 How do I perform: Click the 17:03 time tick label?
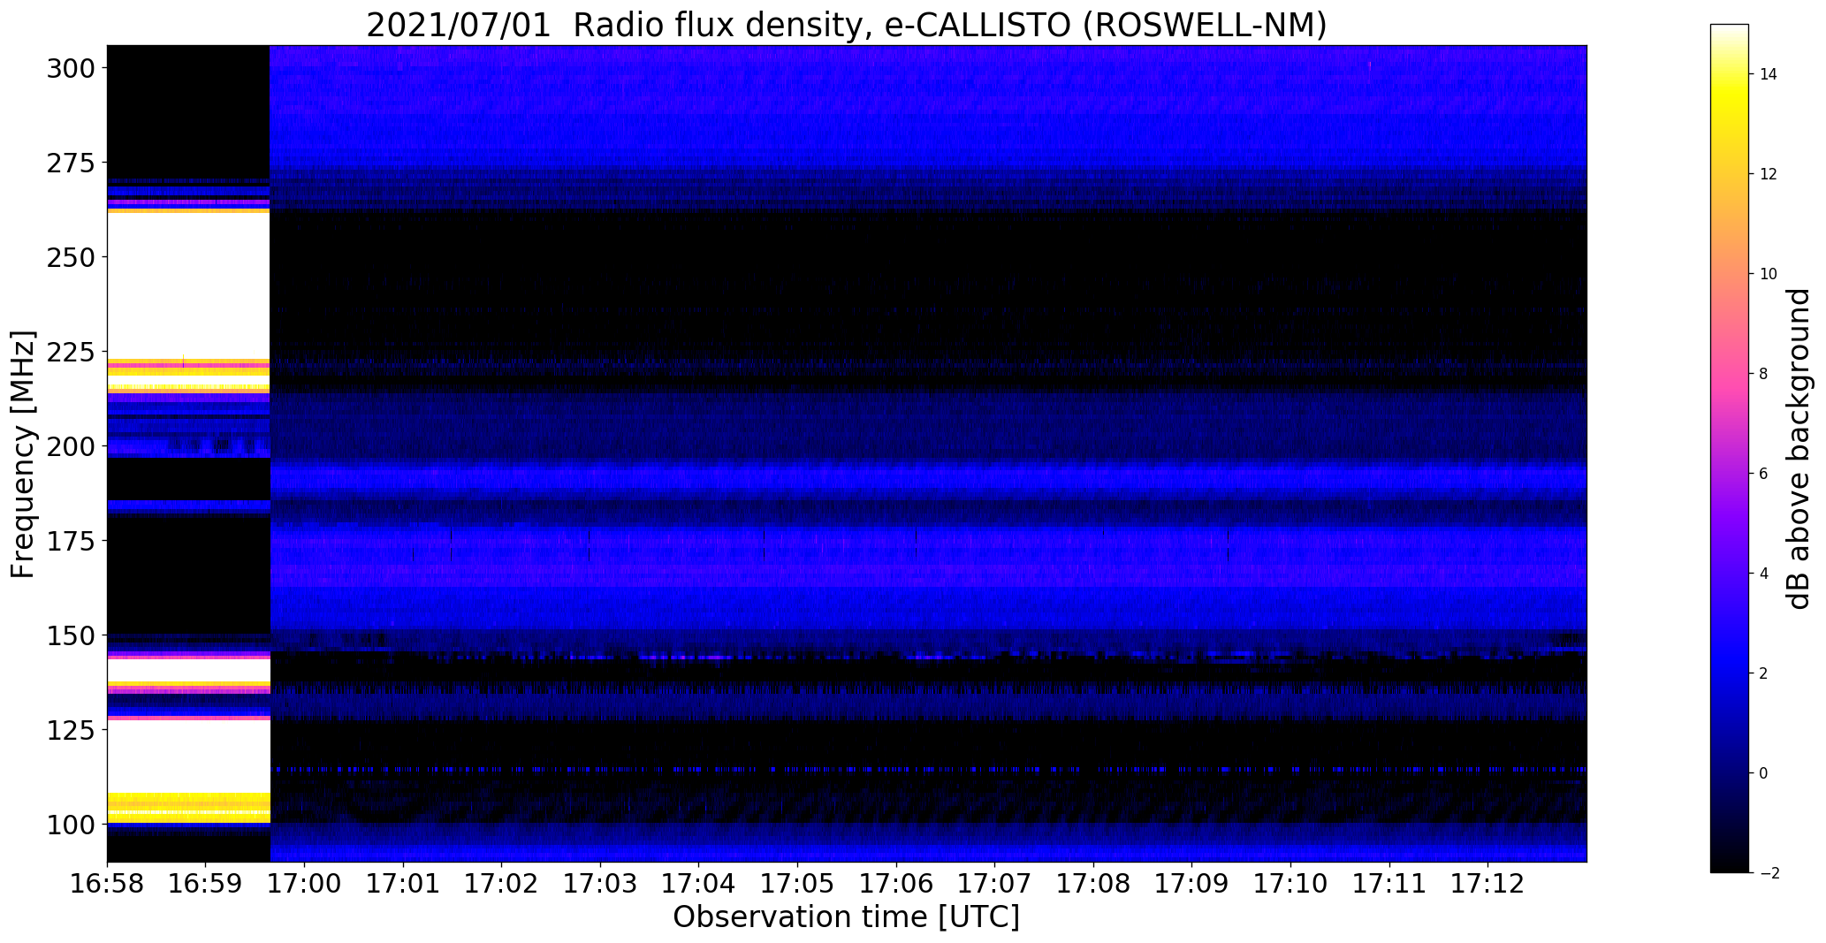[x=601, y=885]
